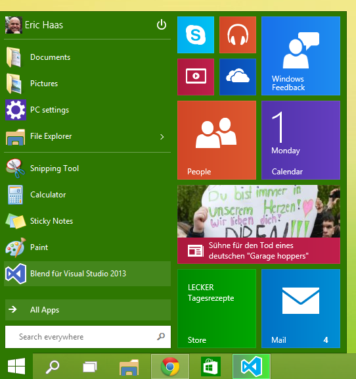Click Eric Haas profile picture
This screenshot has width=356, height=379.
(14, 25)
